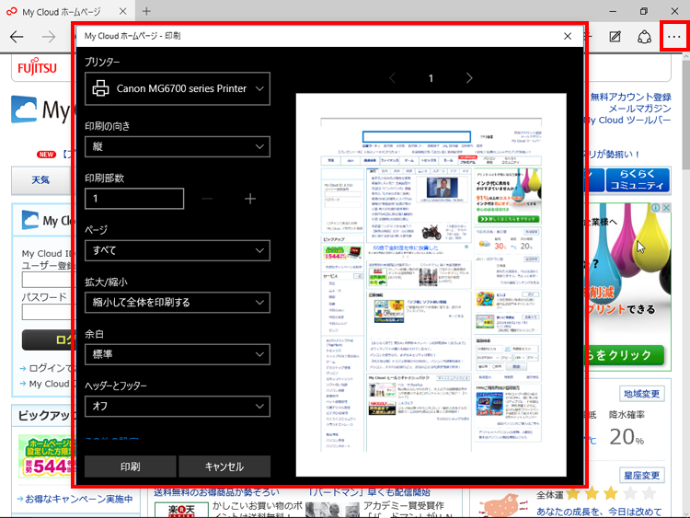Open a new tab with plus icon

click(x=146, y=11)
